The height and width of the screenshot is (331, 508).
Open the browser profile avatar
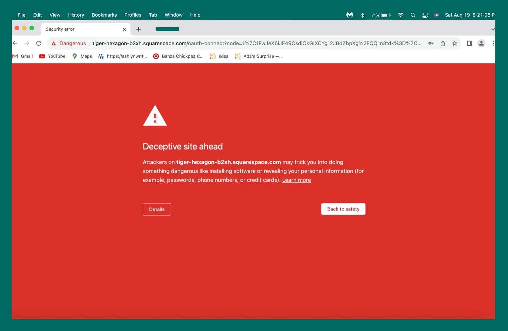click(x=481, y=43)
